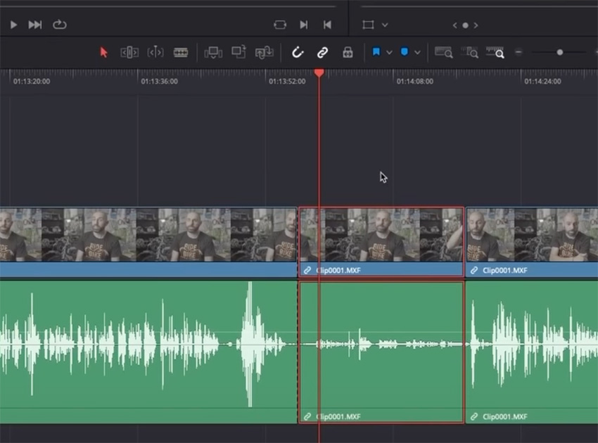Choose the Dynamic Trim Mode tool
This screenshot has width=598, height=443.
pos(155,53)
